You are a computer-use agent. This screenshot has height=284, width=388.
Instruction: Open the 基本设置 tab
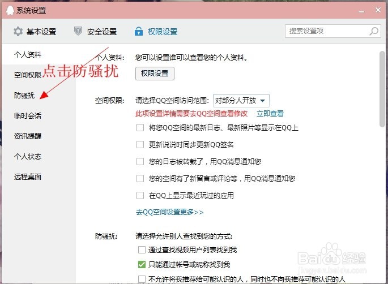[35, 32]
